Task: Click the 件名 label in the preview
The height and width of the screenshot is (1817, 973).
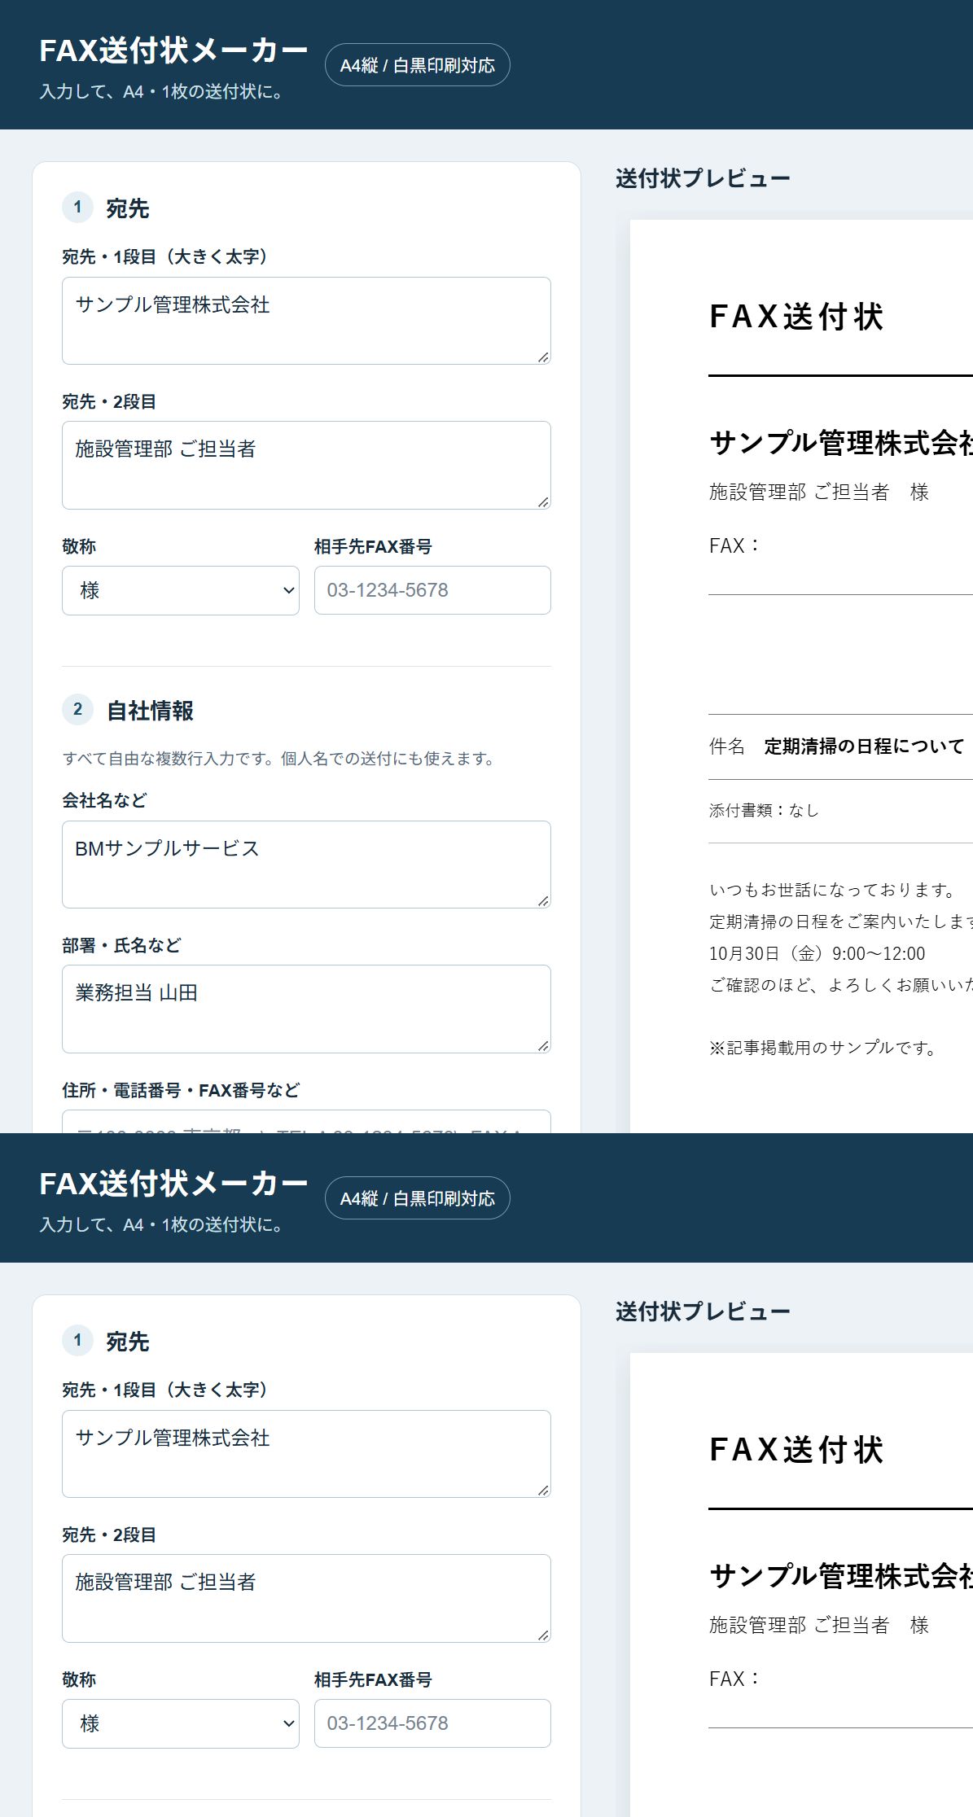Action: click(726, 747)
